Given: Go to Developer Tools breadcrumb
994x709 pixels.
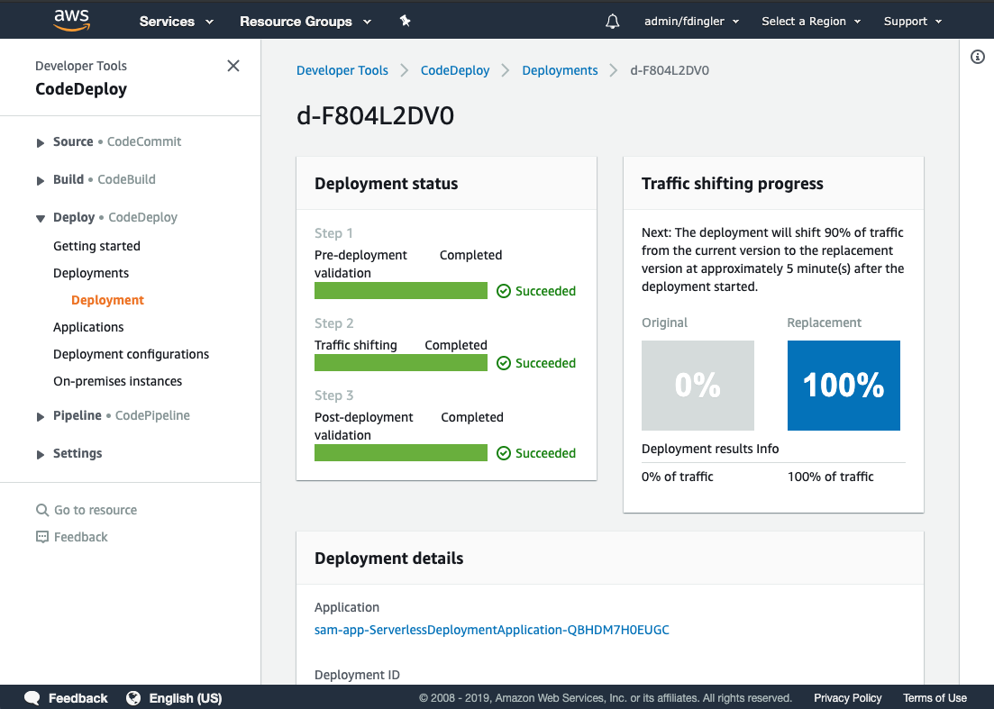Looking at the screenshot, I should point(342,70).
